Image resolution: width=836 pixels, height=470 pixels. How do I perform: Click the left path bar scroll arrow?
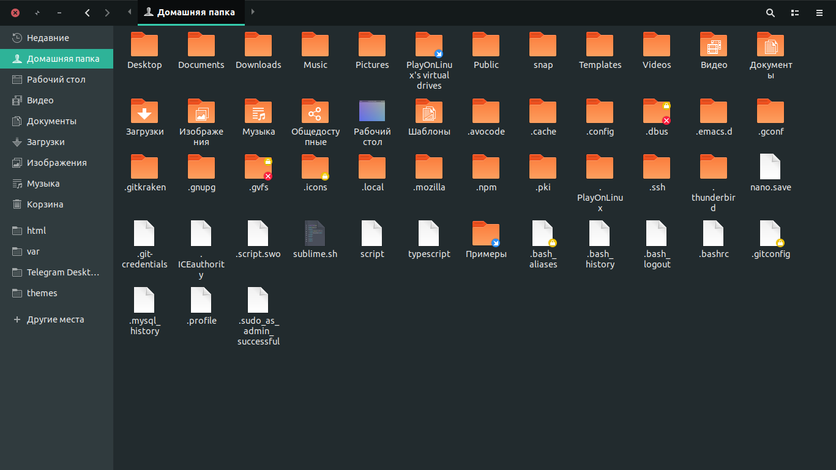tap(129, 12)
